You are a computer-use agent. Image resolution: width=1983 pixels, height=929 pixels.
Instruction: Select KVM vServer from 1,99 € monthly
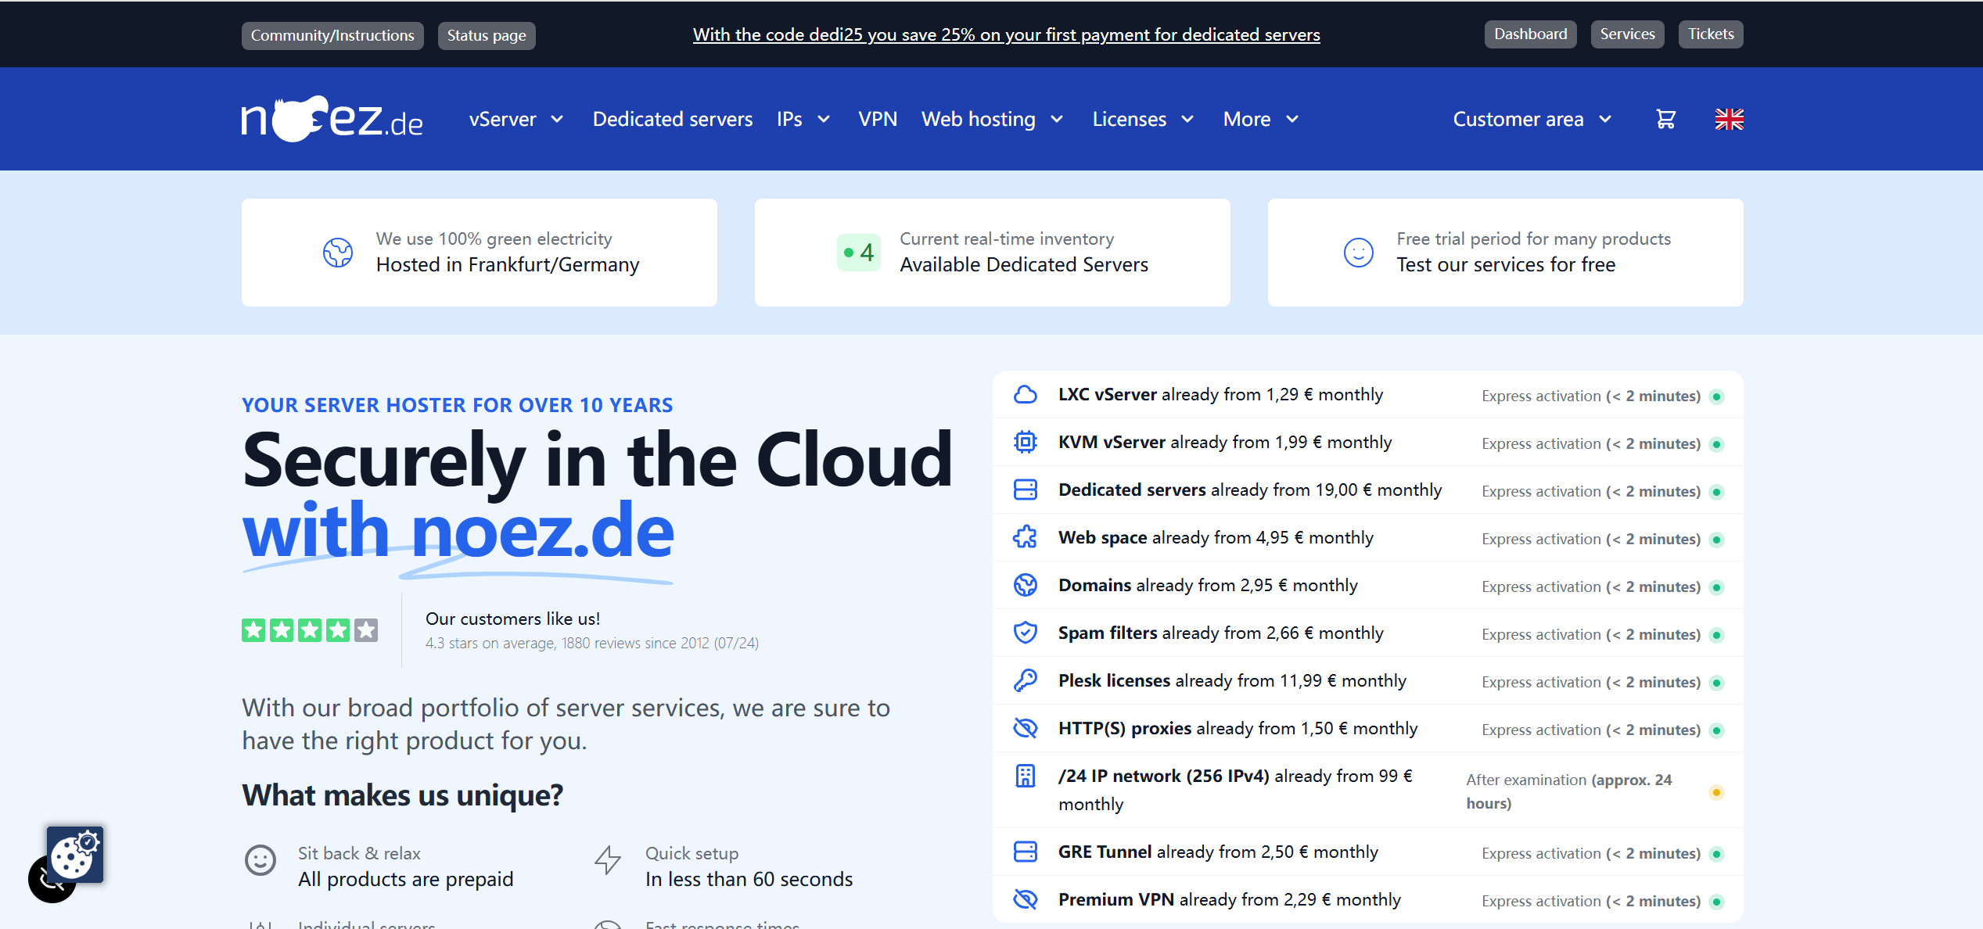point(1368,443)
